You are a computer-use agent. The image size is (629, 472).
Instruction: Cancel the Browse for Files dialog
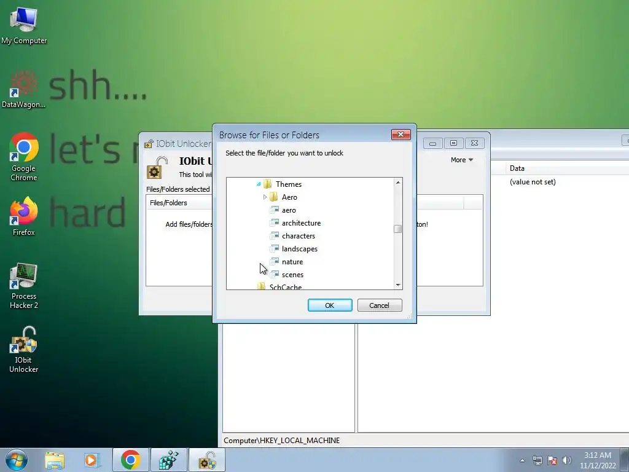pyautogui.click(x=379, y=305)
